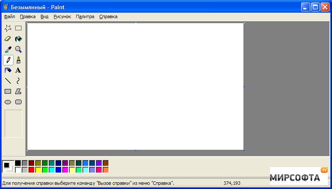Pick the dark red (maroon) swatch
332x189 pixels.
[x=32, y=163]
